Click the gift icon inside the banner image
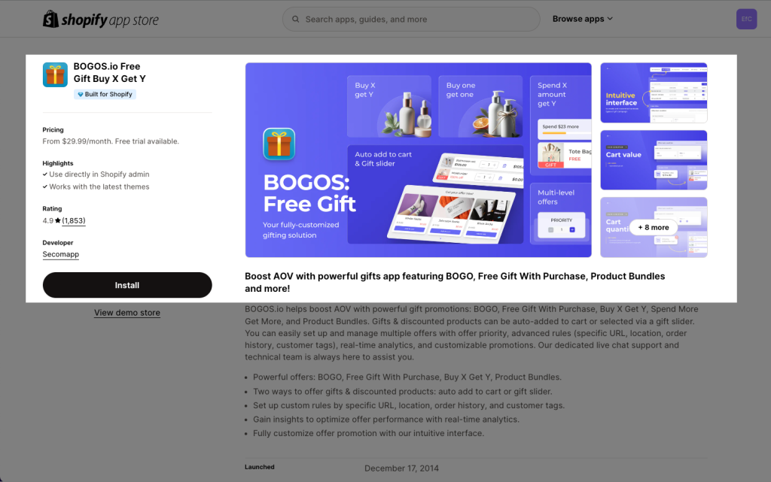771x482 pixels. click(279, 144)
